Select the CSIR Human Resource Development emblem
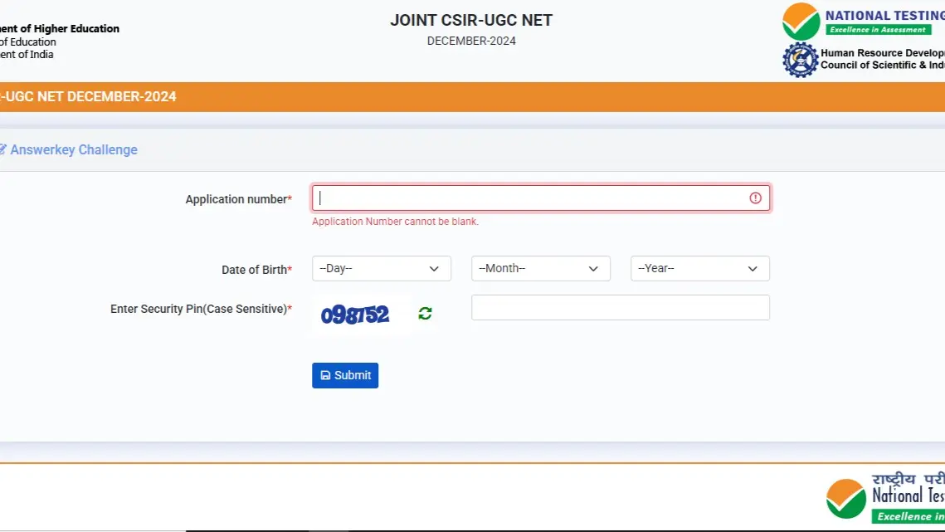This screenshot has height=532, width=945. click(x=799, y=59)
